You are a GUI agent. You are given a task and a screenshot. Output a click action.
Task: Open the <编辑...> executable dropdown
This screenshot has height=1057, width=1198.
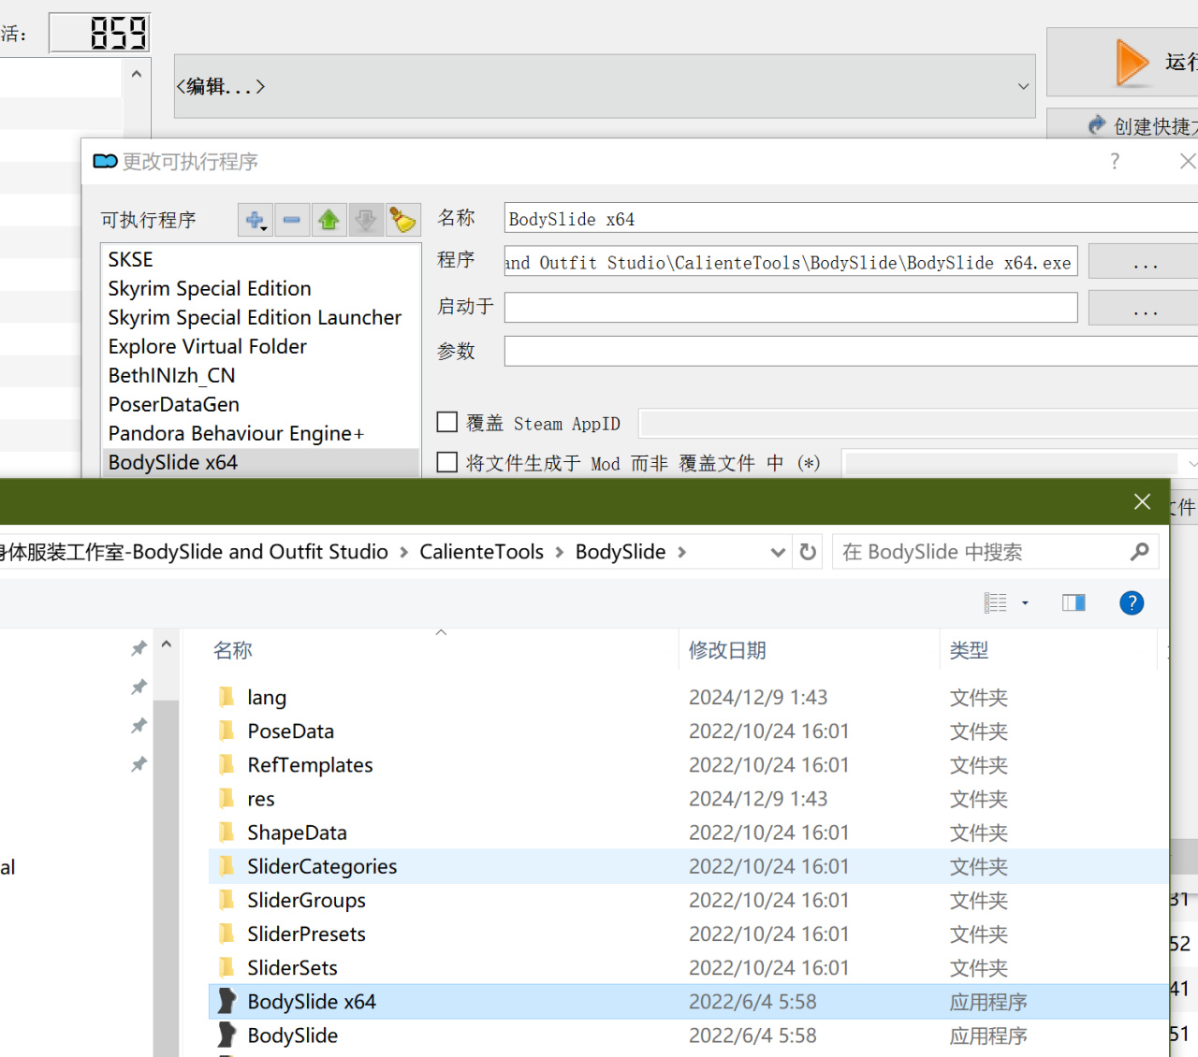coord(605,86)
